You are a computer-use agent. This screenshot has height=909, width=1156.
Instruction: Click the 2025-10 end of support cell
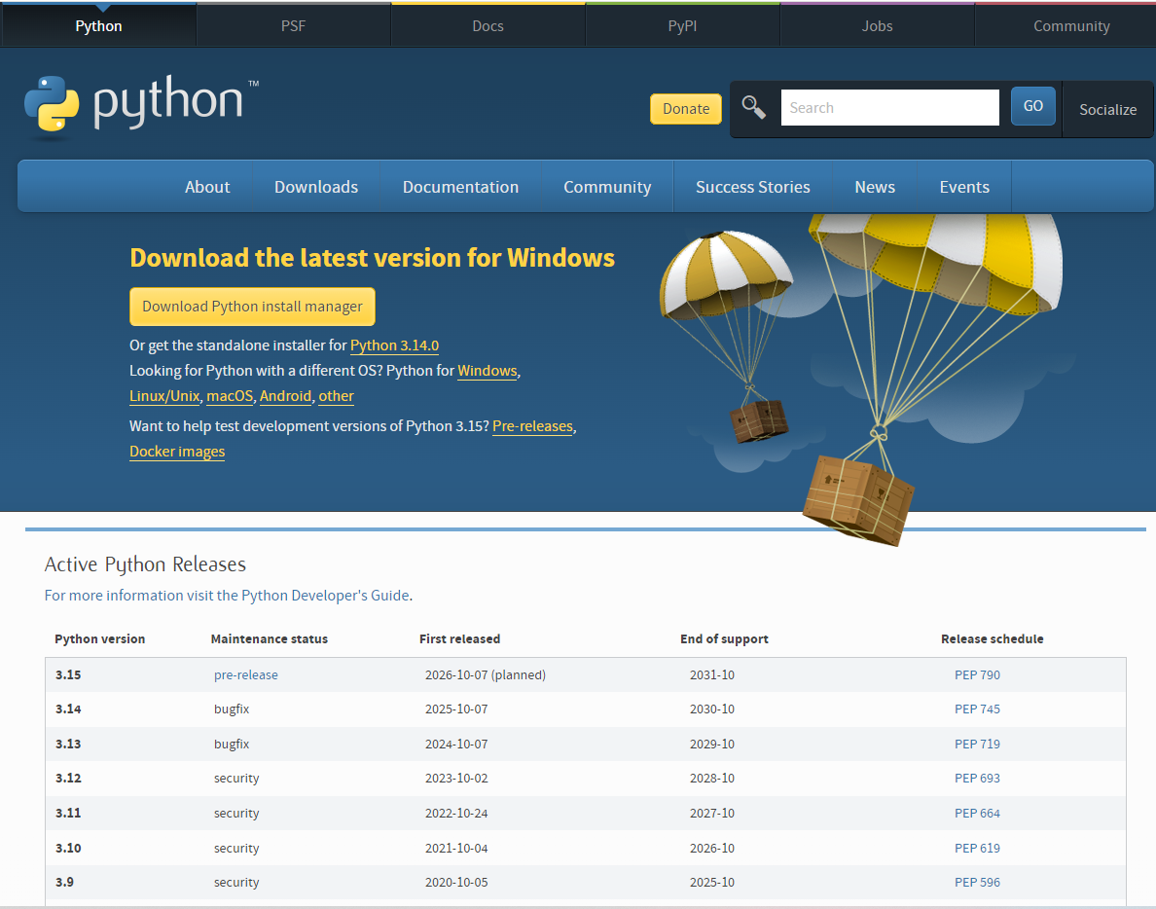coord(712,882)
